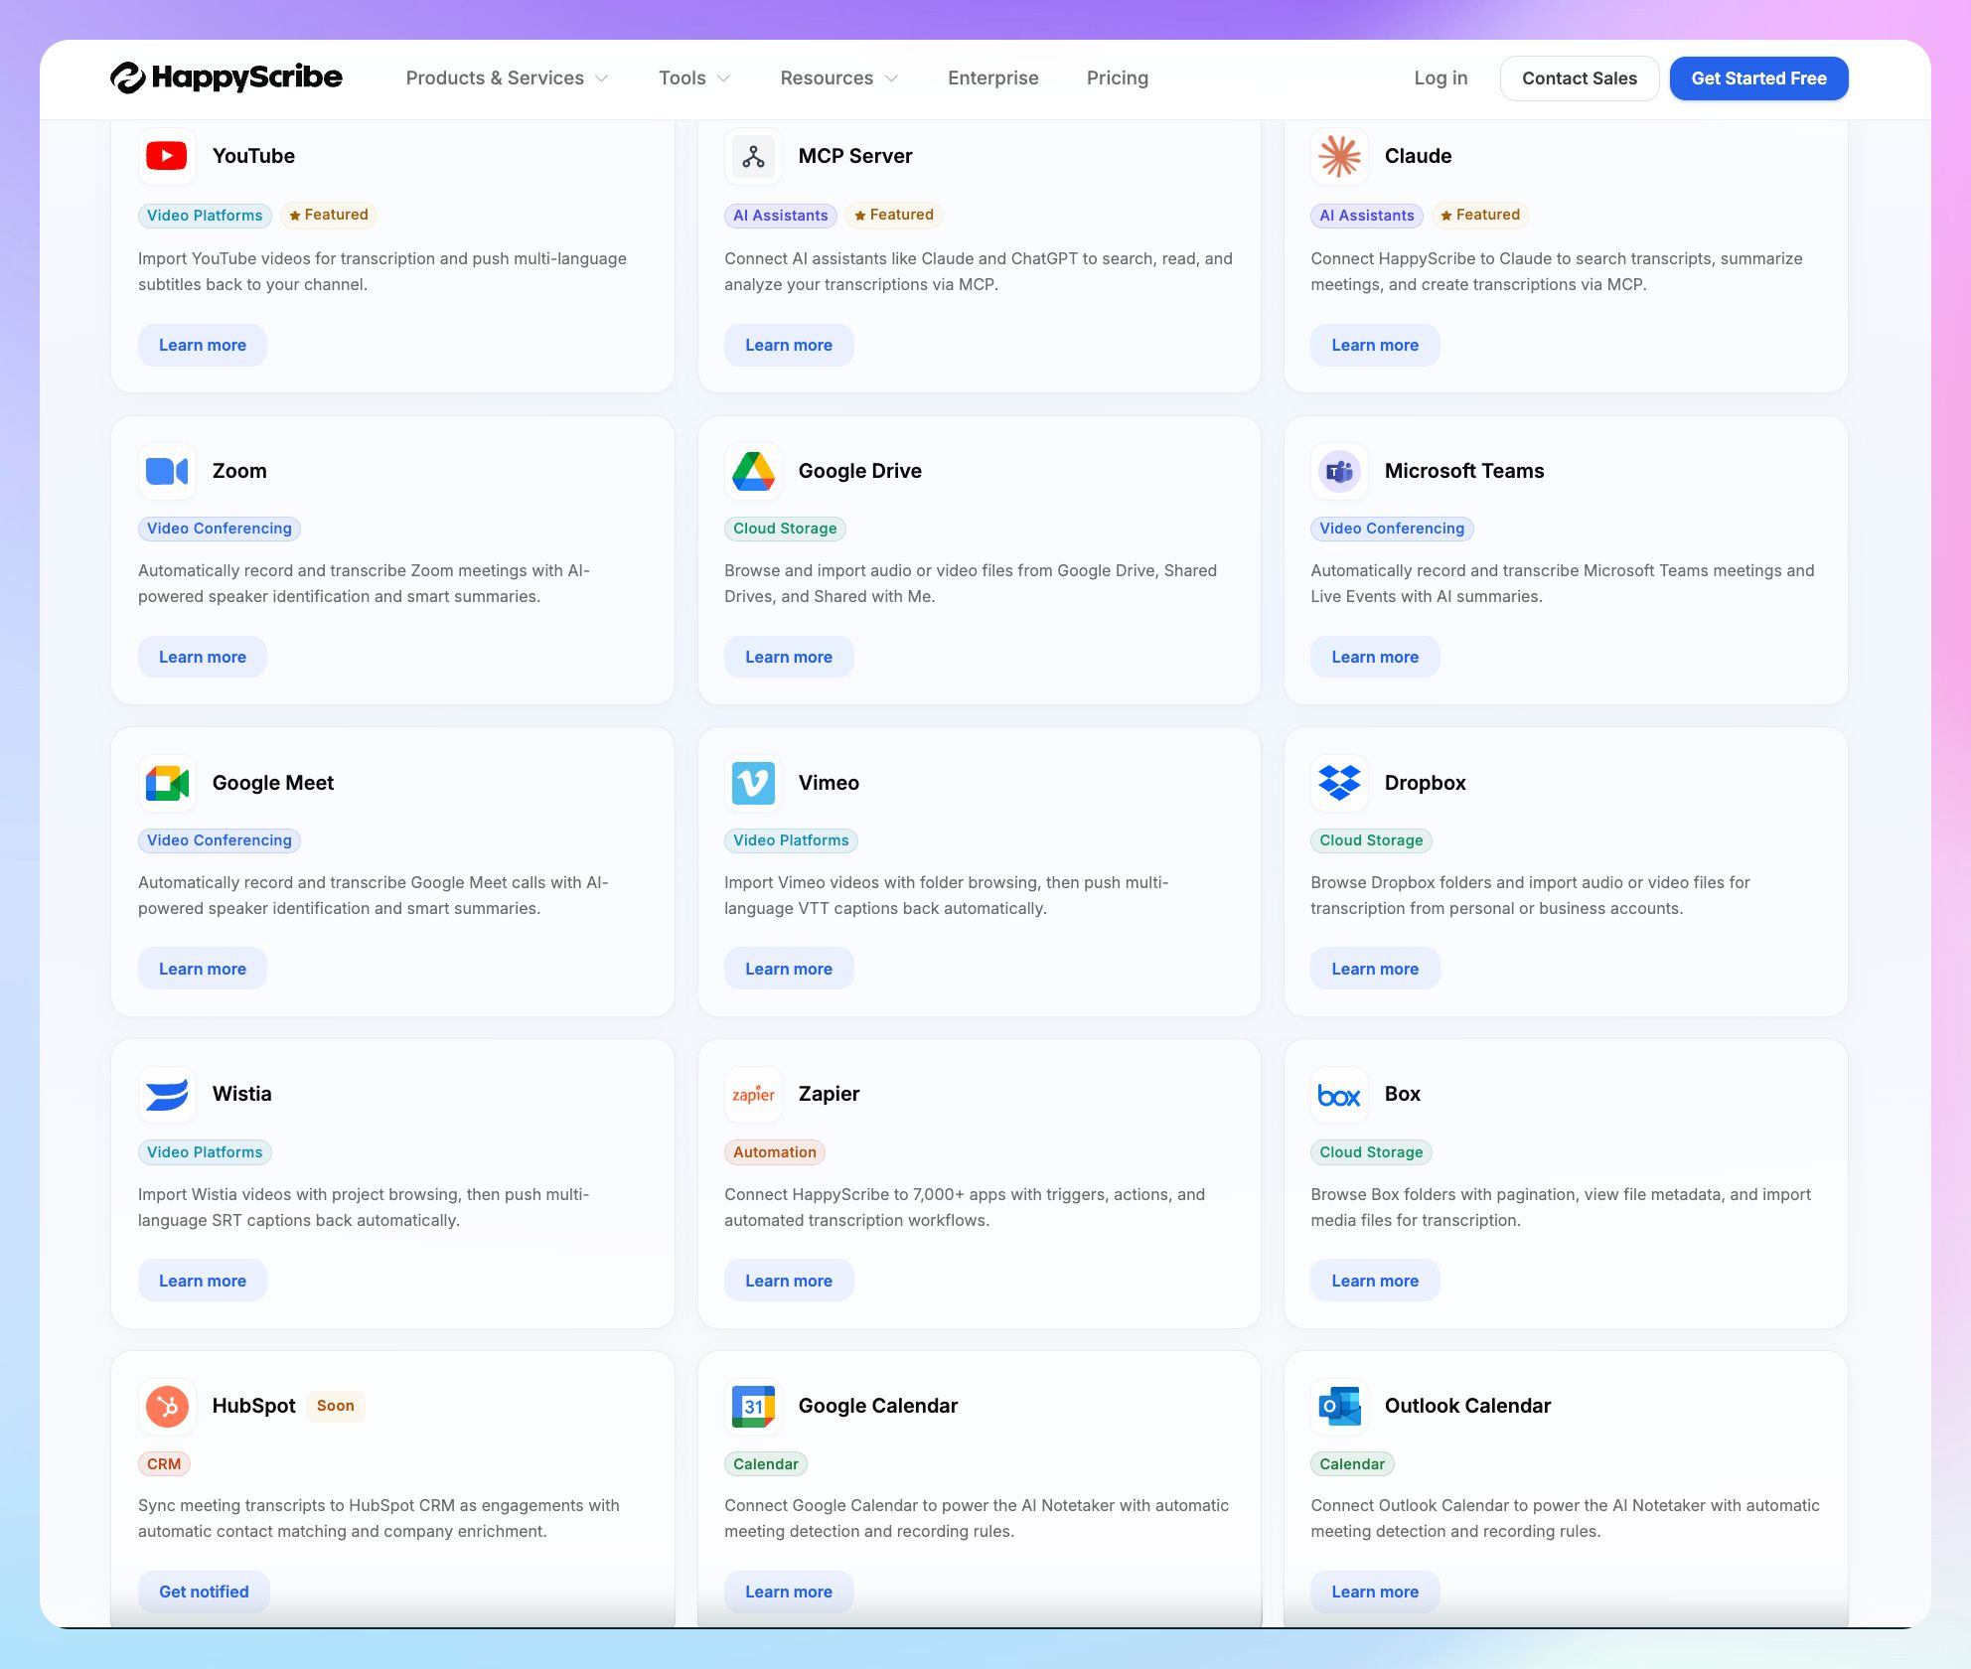Click the Microsoft Teams icon
The image size is (1971, 1669).
click(x=1339, y=471)
